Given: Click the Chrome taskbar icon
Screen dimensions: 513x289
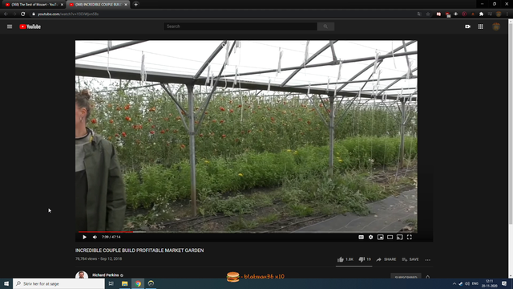Looking at the screenshot, I should [138, 283].
